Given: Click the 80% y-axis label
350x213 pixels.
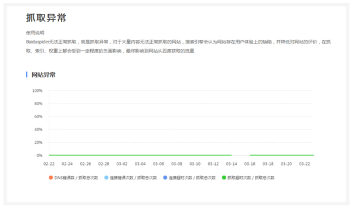Looking at the screenshot, I should [x=38, y=104].
